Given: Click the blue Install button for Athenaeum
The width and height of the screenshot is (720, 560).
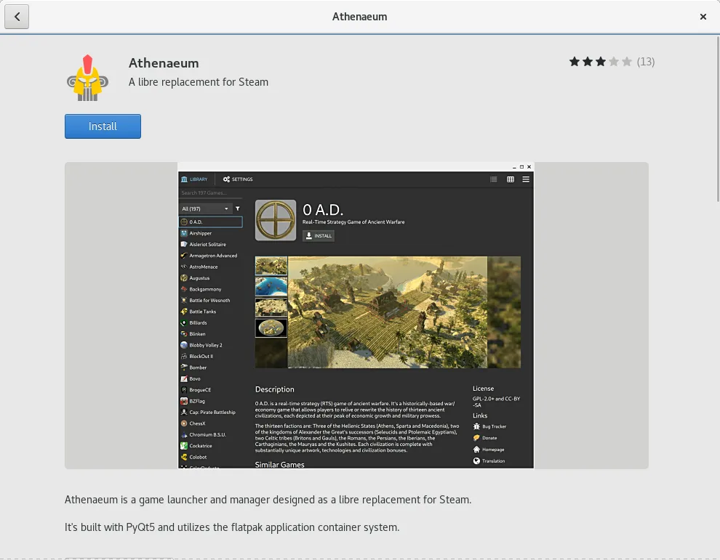Looking at the screenshot, I should pyautogui.click(x=103, y=126).
